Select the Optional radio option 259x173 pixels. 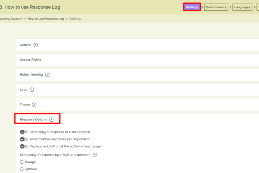point(22,169)
